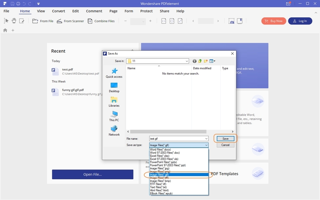Click the Up One Level folder icon

tap(200, 61)
